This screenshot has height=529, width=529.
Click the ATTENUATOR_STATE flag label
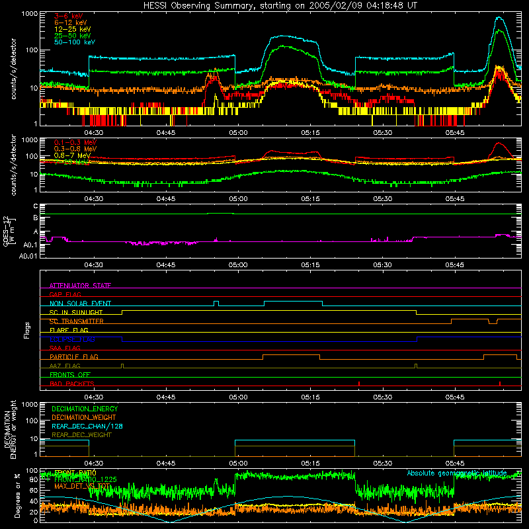pyautogui.click(x=80, y=286)
